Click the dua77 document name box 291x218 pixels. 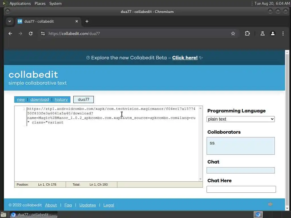pyautogui.click(x=84, y=100)
